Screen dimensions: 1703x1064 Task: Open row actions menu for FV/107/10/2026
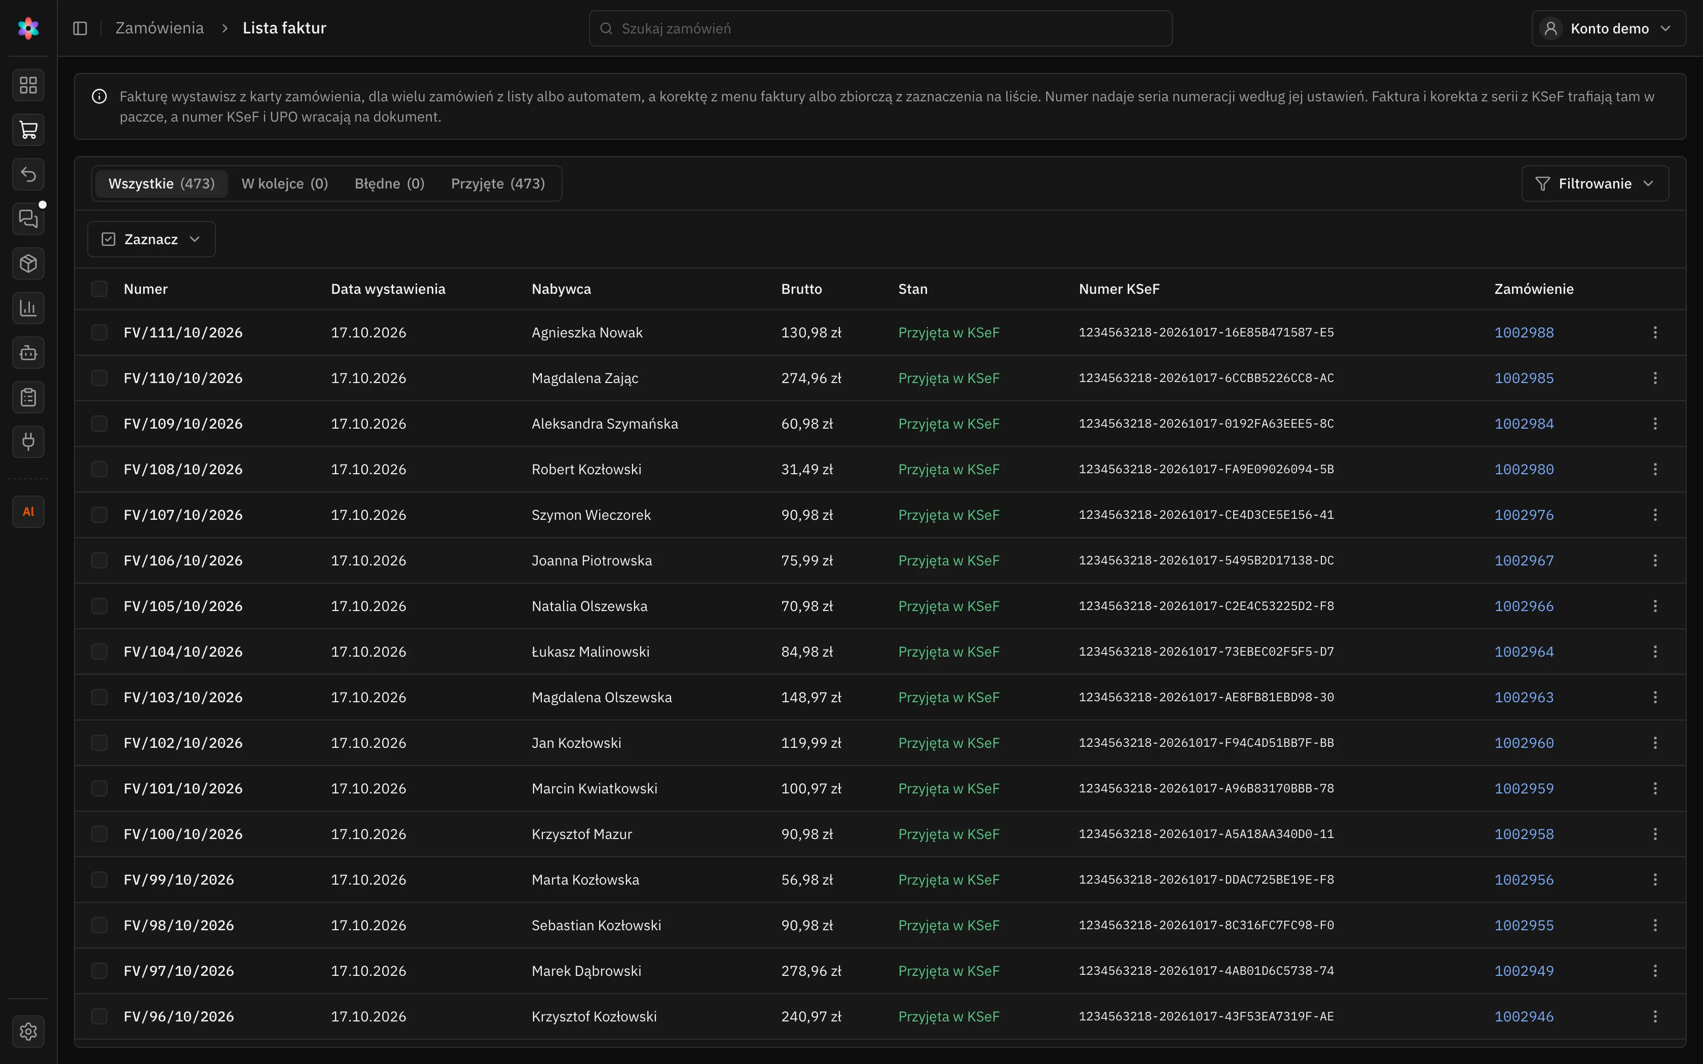point(1655,515)
